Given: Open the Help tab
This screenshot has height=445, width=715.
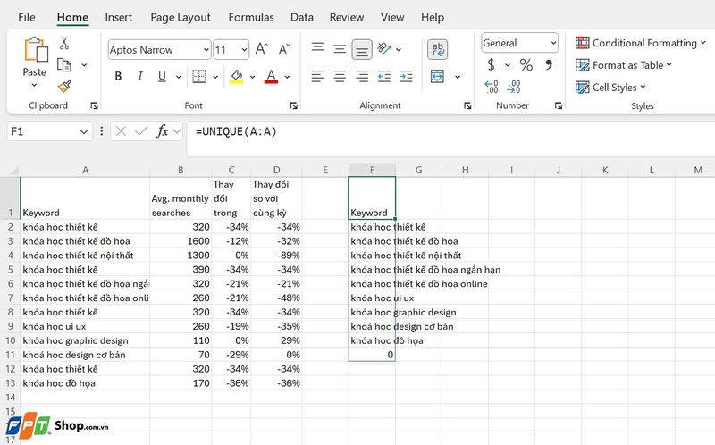Looking at the screenshot, I should coord(433,17).
